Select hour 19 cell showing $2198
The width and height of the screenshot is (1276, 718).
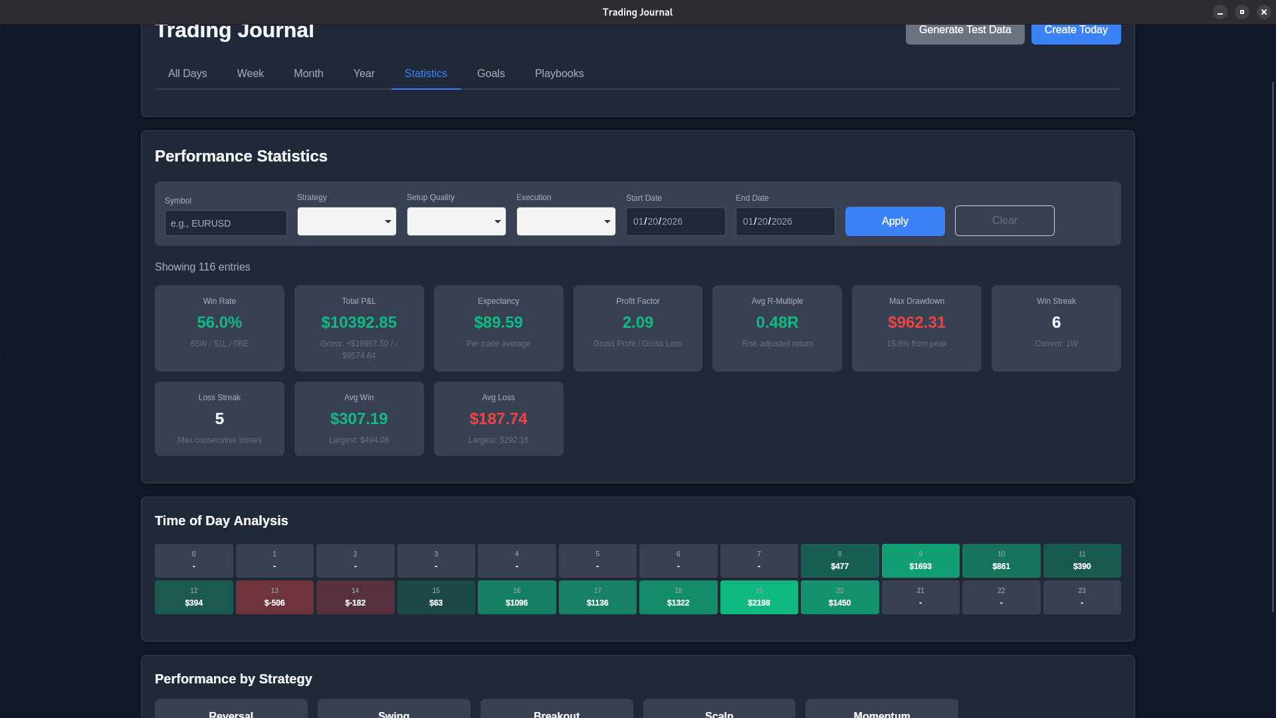(758, 597)
